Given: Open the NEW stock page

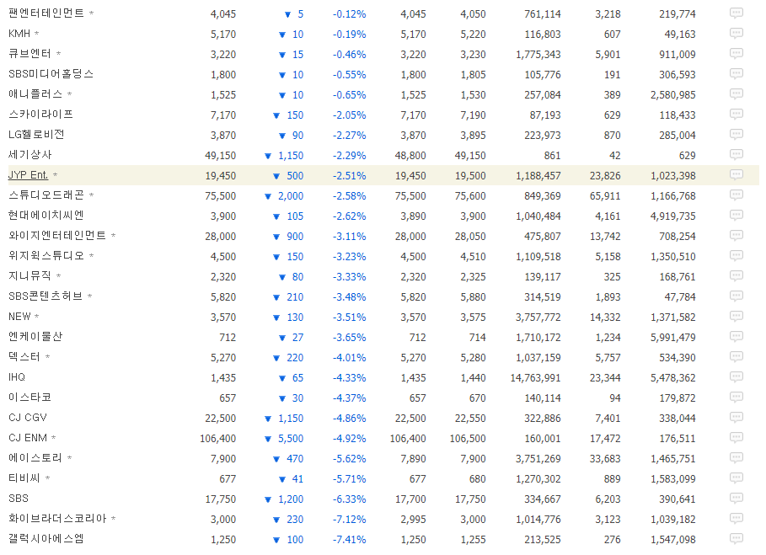Looking at the screenshot, I should click(x=19, y=317).
